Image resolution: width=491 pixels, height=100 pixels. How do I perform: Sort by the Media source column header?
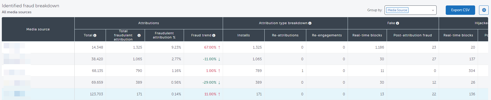38,29
